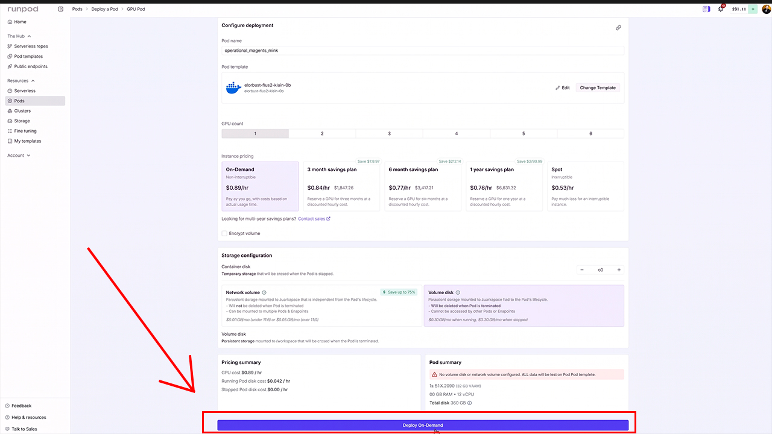Open Pods in the sidebar
The height and width of the screenshot is (434, 772).
(x=34, y=101)
